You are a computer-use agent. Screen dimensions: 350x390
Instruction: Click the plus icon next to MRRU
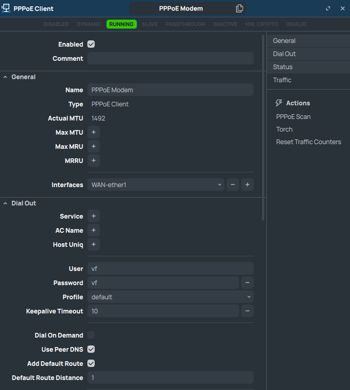94,161
